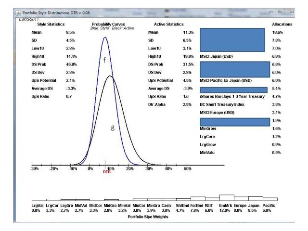Click the Active Statistics heading

coord(169,24)
